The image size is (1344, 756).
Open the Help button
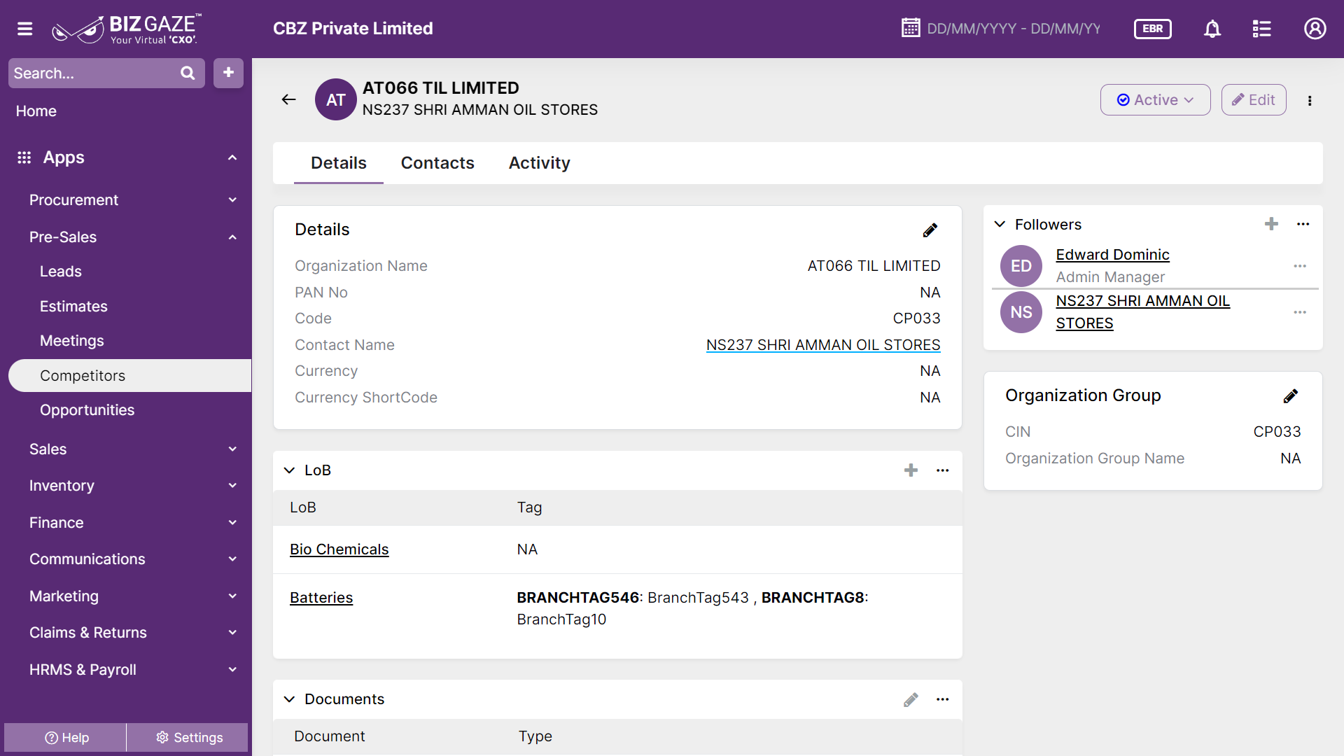66,738
